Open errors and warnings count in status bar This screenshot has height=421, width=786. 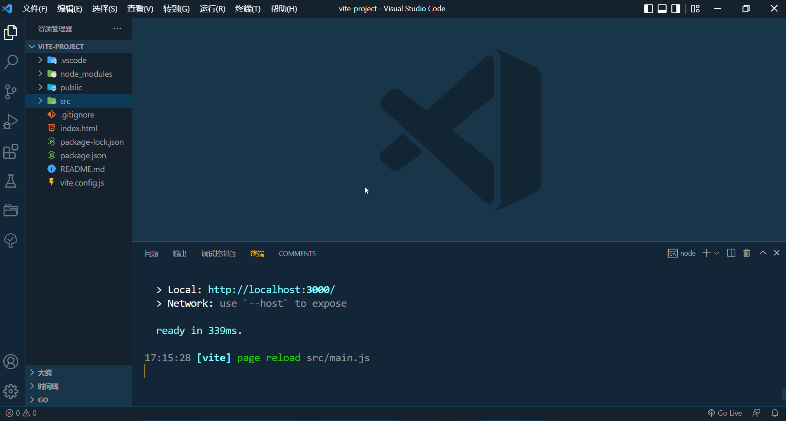coord(21,413)
